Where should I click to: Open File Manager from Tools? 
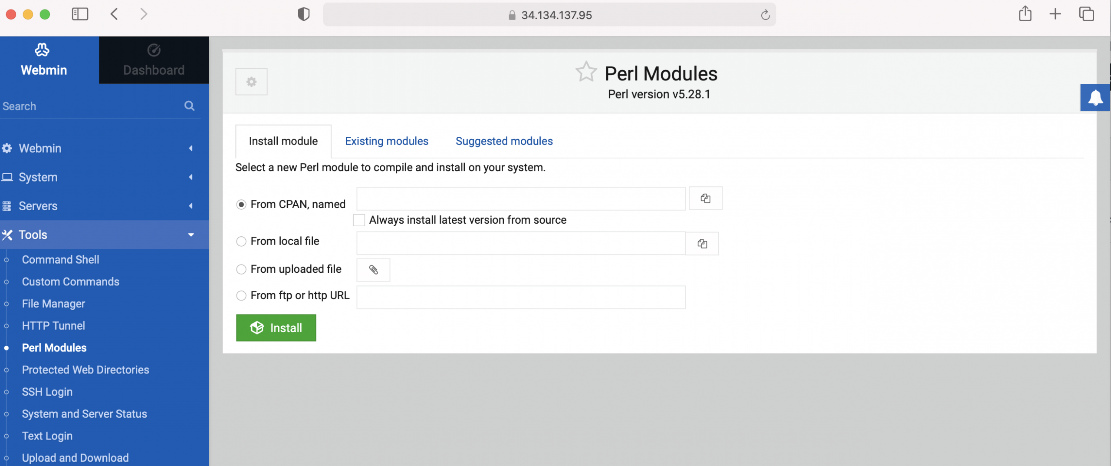coord(54,304)
